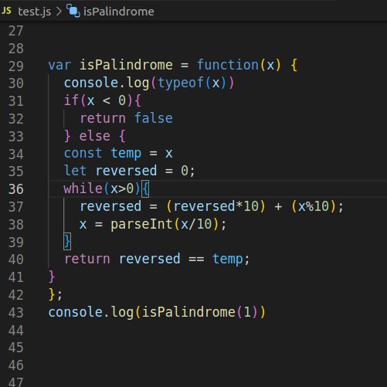Click the 'while' keyword on line 36
This screenshot has height=387, width=387.
tap(83, 188)
